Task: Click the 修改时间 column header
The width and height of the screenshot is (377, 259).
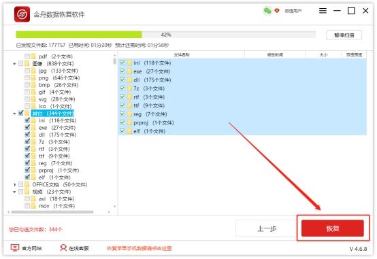Action: tap(275, 55)
